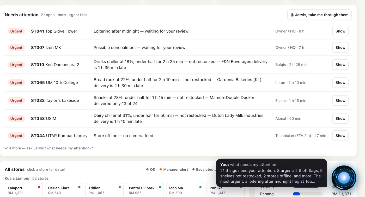The image size is (365, 197).
Task: Click the Urgent badge for ST007
Action: click(16, 48)
